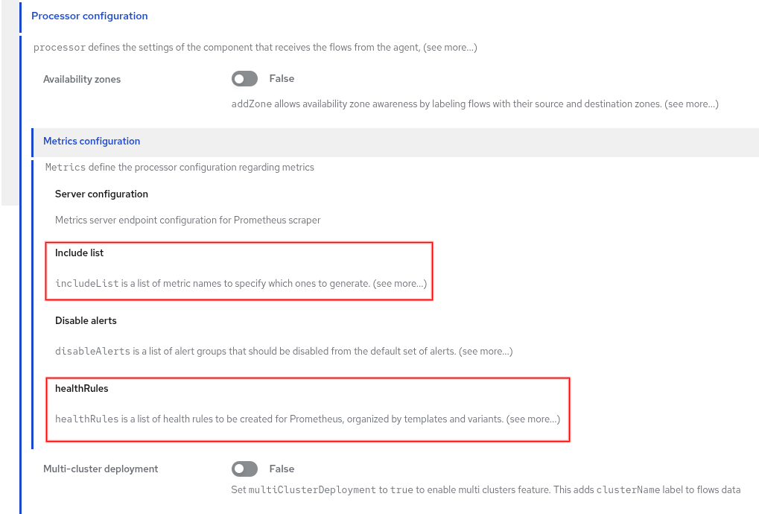The height and width of the screenshot is (514, 759).
Task: Click the Multi-cluster deployment field label
Action: [101, 469]
